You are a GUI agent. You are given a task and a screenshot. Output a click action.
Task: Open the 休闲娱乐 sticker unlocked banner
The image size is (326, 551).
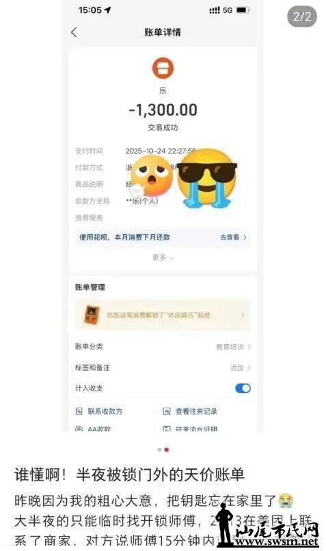tap(163, 315)
